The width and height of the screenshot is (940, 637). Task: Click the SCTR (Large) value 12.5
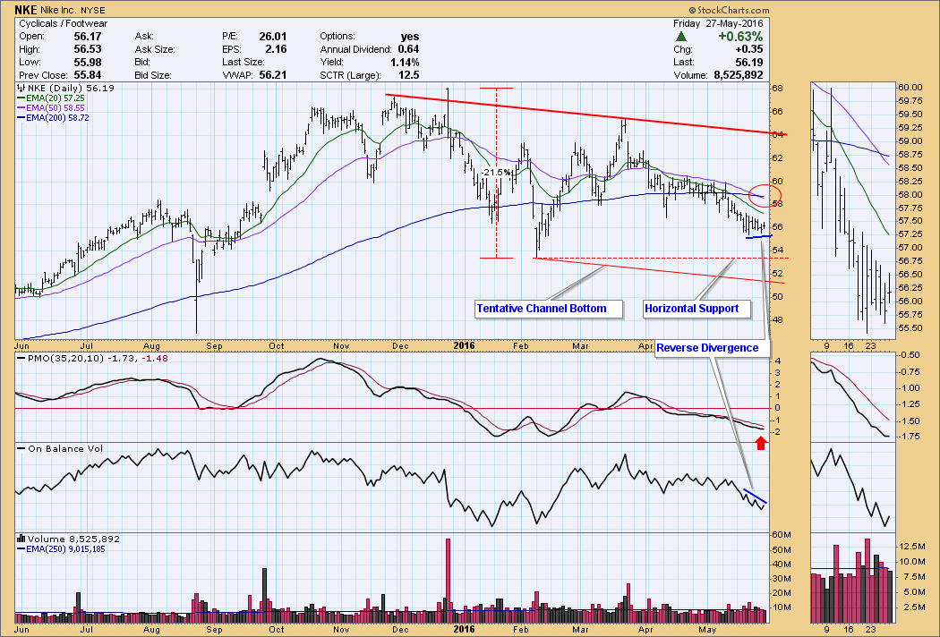[x=409, y=75]
